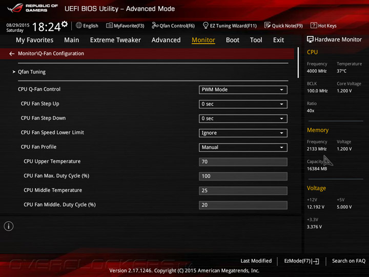Image resolution: width=369 pixels, height=277 pixels.
Task: Click the Voltage section heading
Action: pyautogui.click(x=316, y=188)
